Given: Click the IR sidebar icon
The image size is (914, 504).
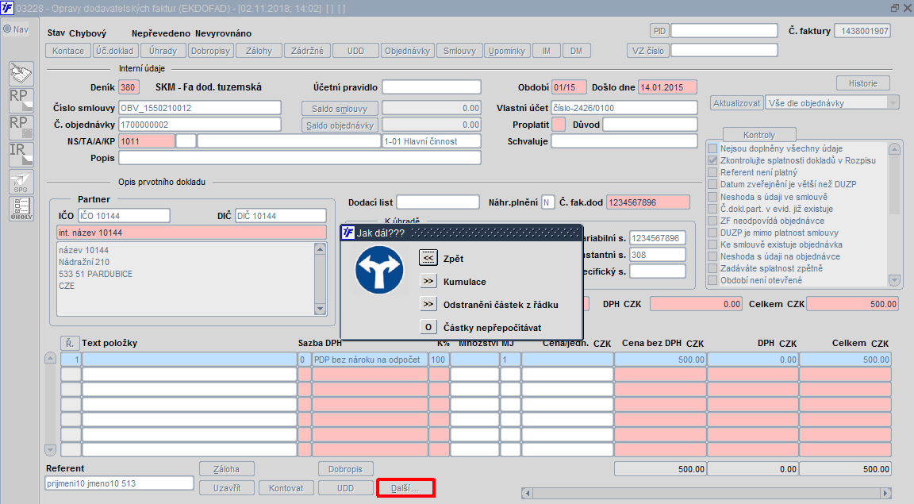Looking at the screenshot, I should (21, 155).
